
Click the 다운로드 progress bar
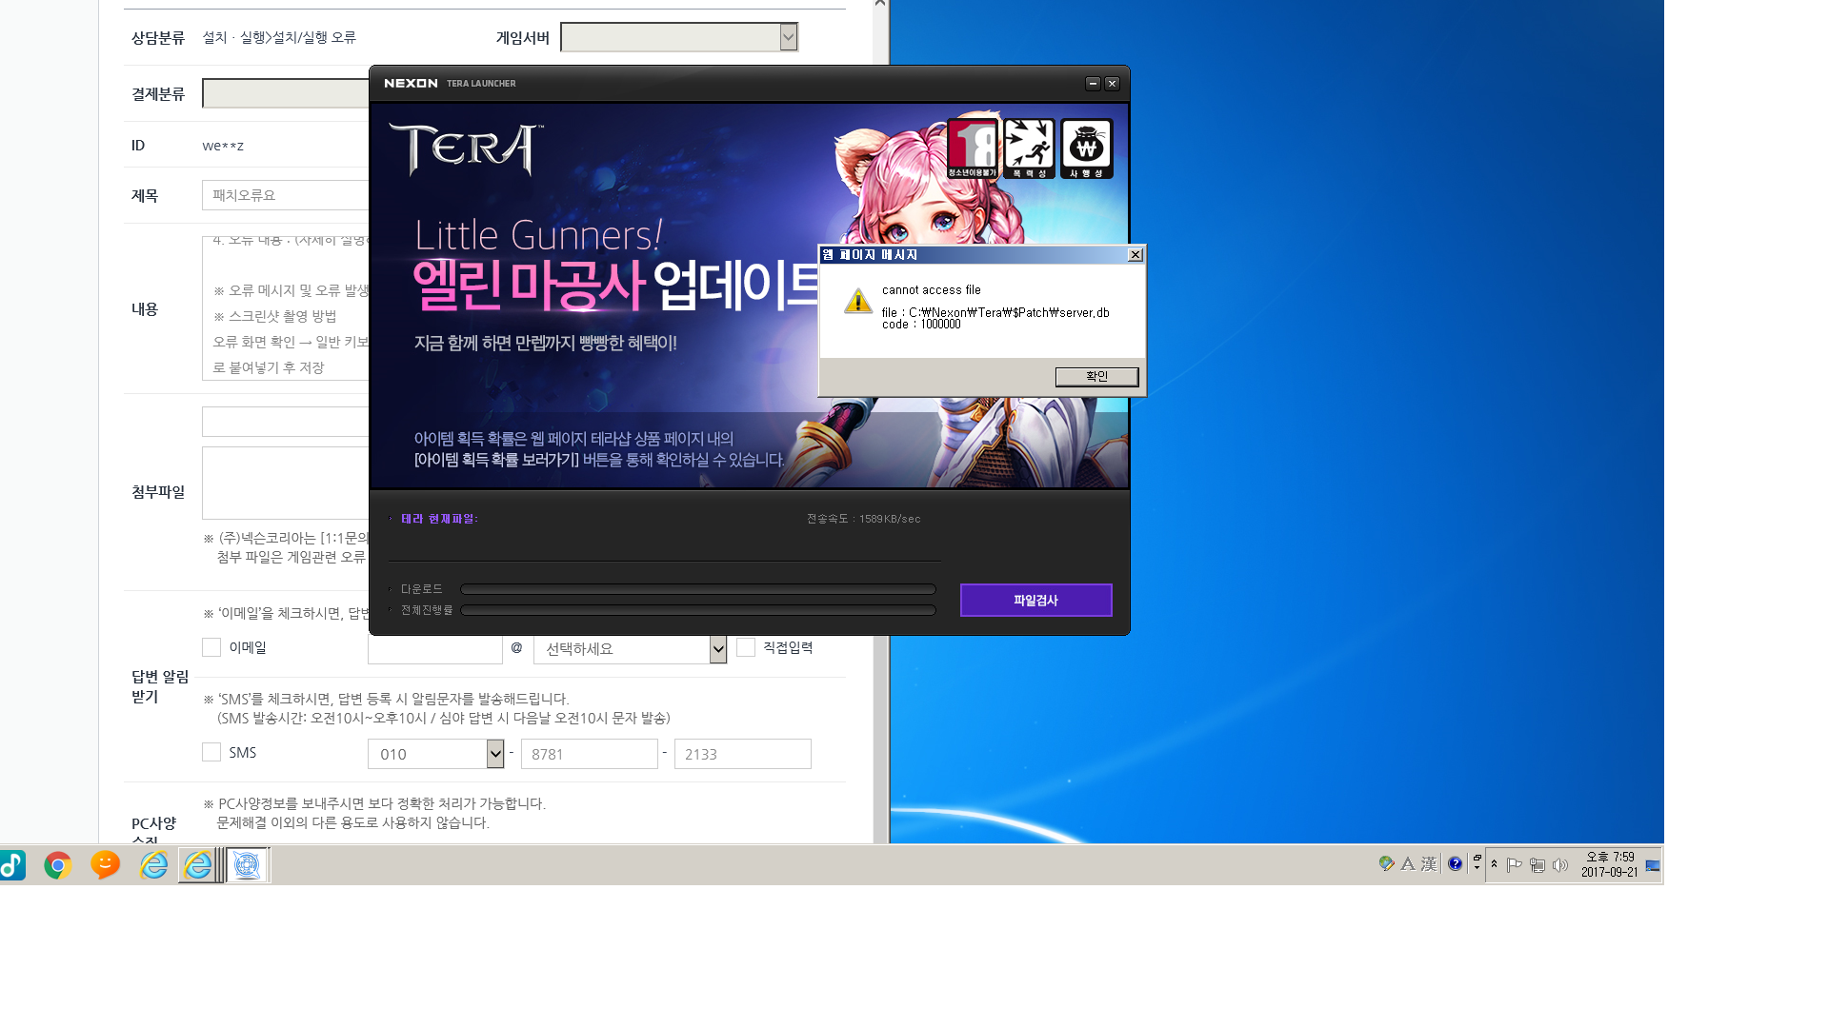point(697,589)
